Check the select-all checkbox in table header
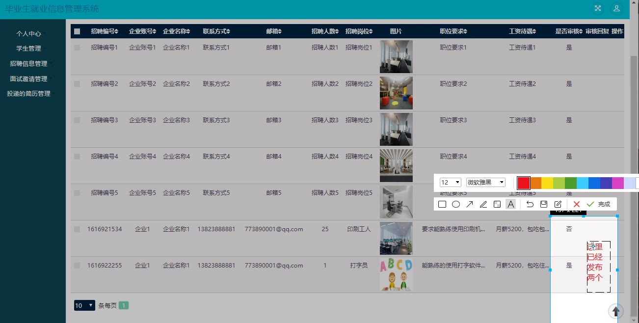Viewport: 639px width, 323px height. [77, 31]
